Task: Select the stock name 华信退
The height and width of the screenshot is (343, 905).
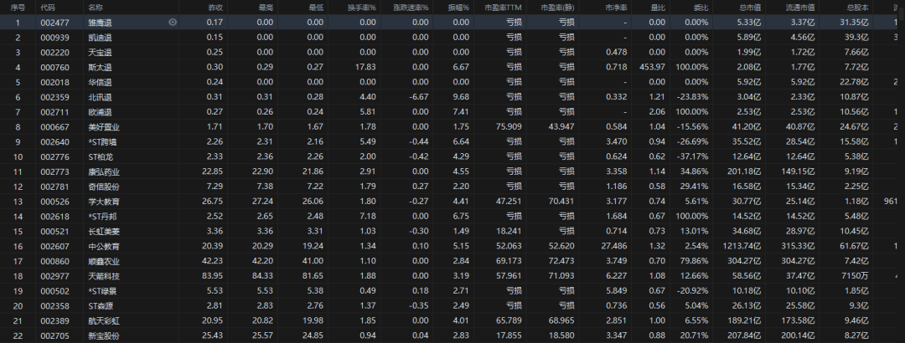Action: pyautogui.click(x=100, y=82)
